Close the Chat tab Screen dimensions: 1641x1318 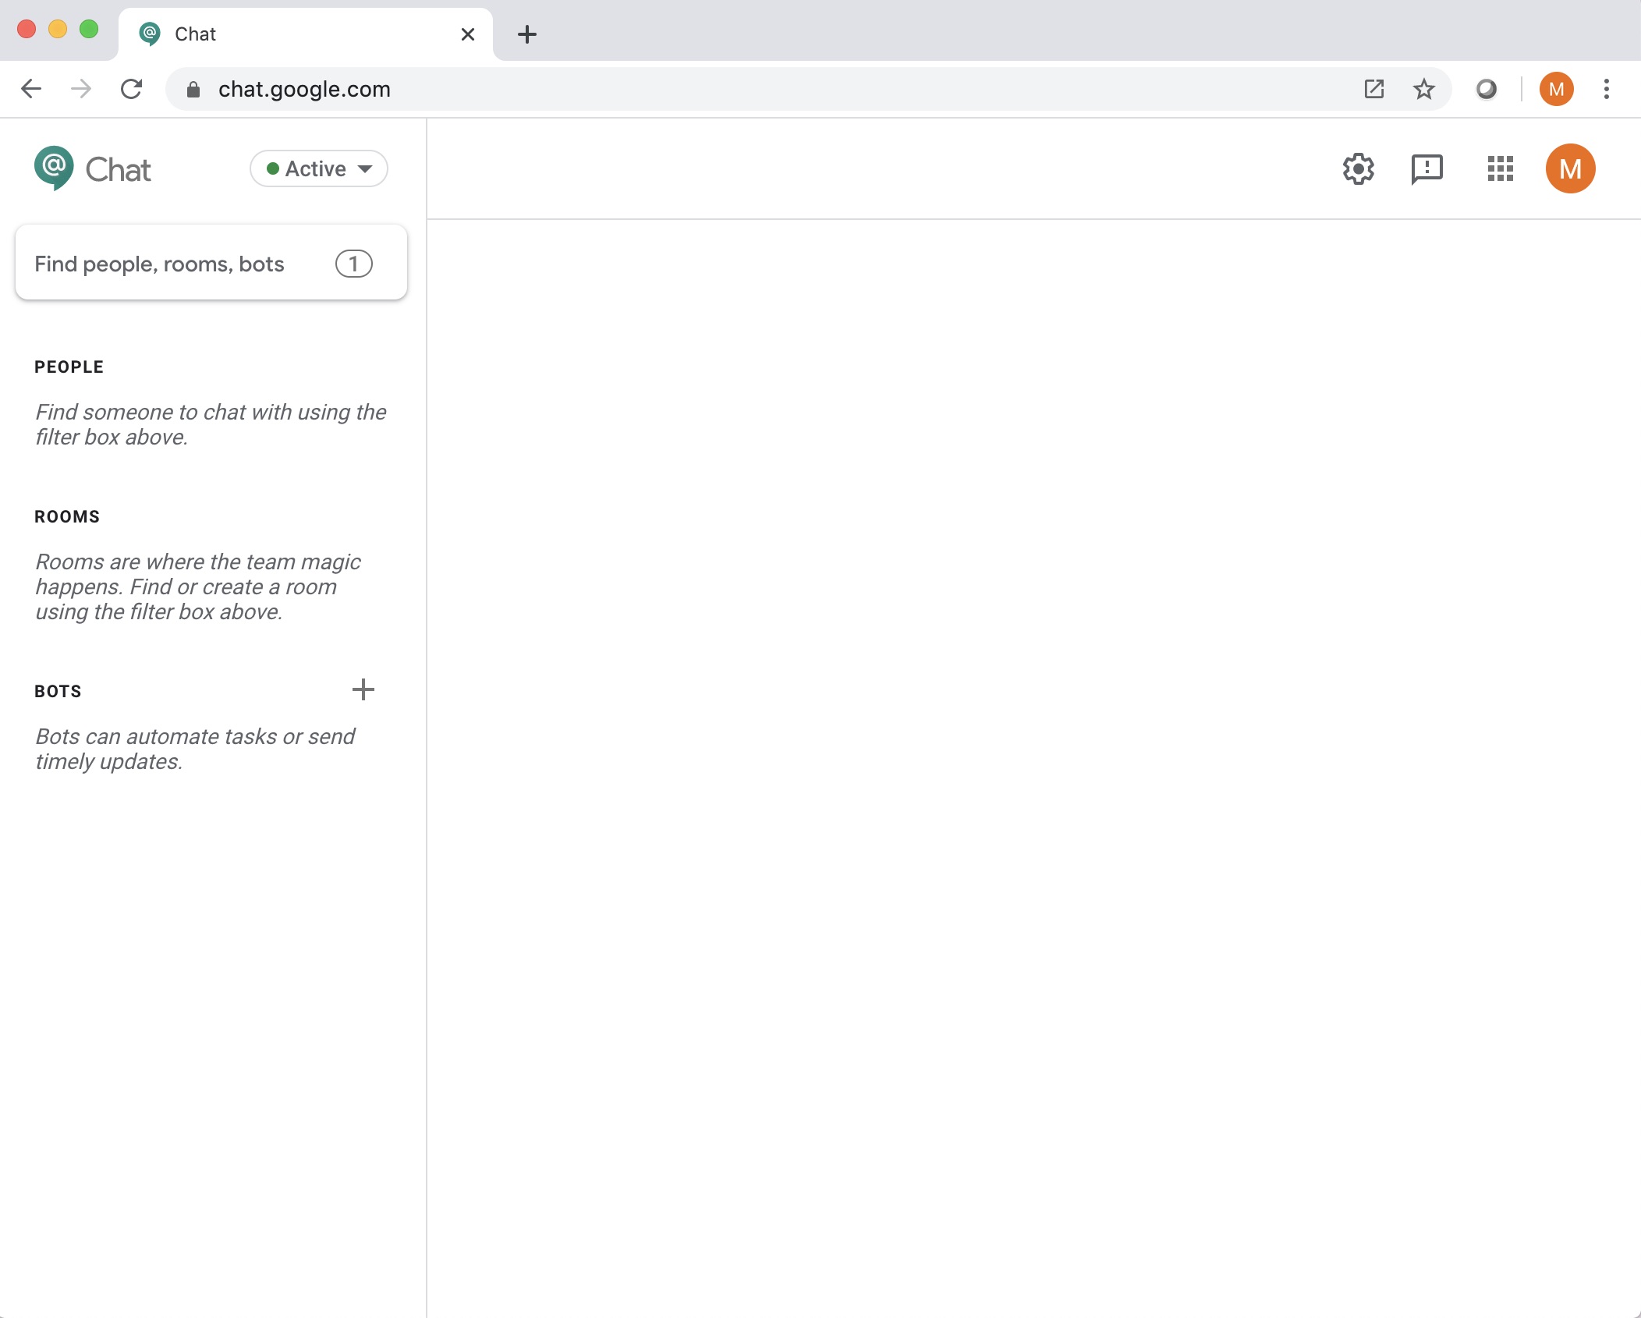[x=468, y=34]
